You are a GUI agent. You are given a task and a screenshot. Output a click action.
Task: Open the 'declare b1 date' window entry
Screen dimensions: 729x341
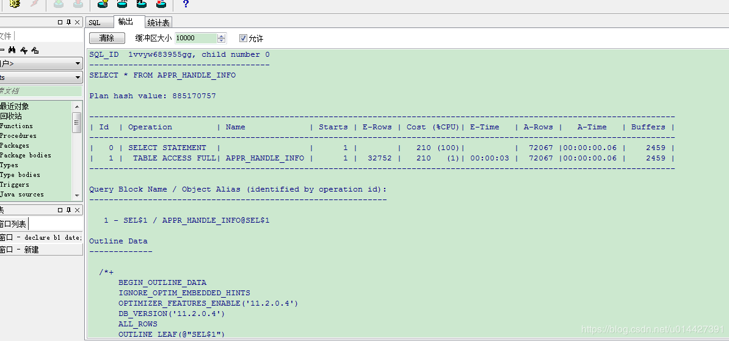pyautogui.click(x=41, y=237)
